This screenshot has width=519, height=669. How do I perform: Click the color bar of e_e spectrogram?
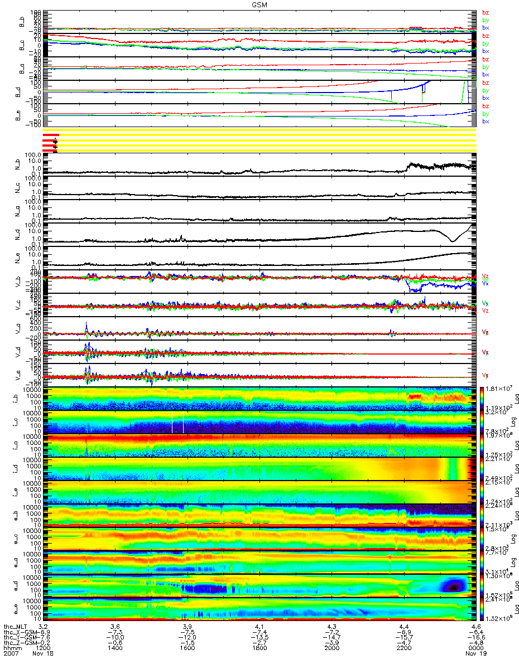click(x=483, y=609)
